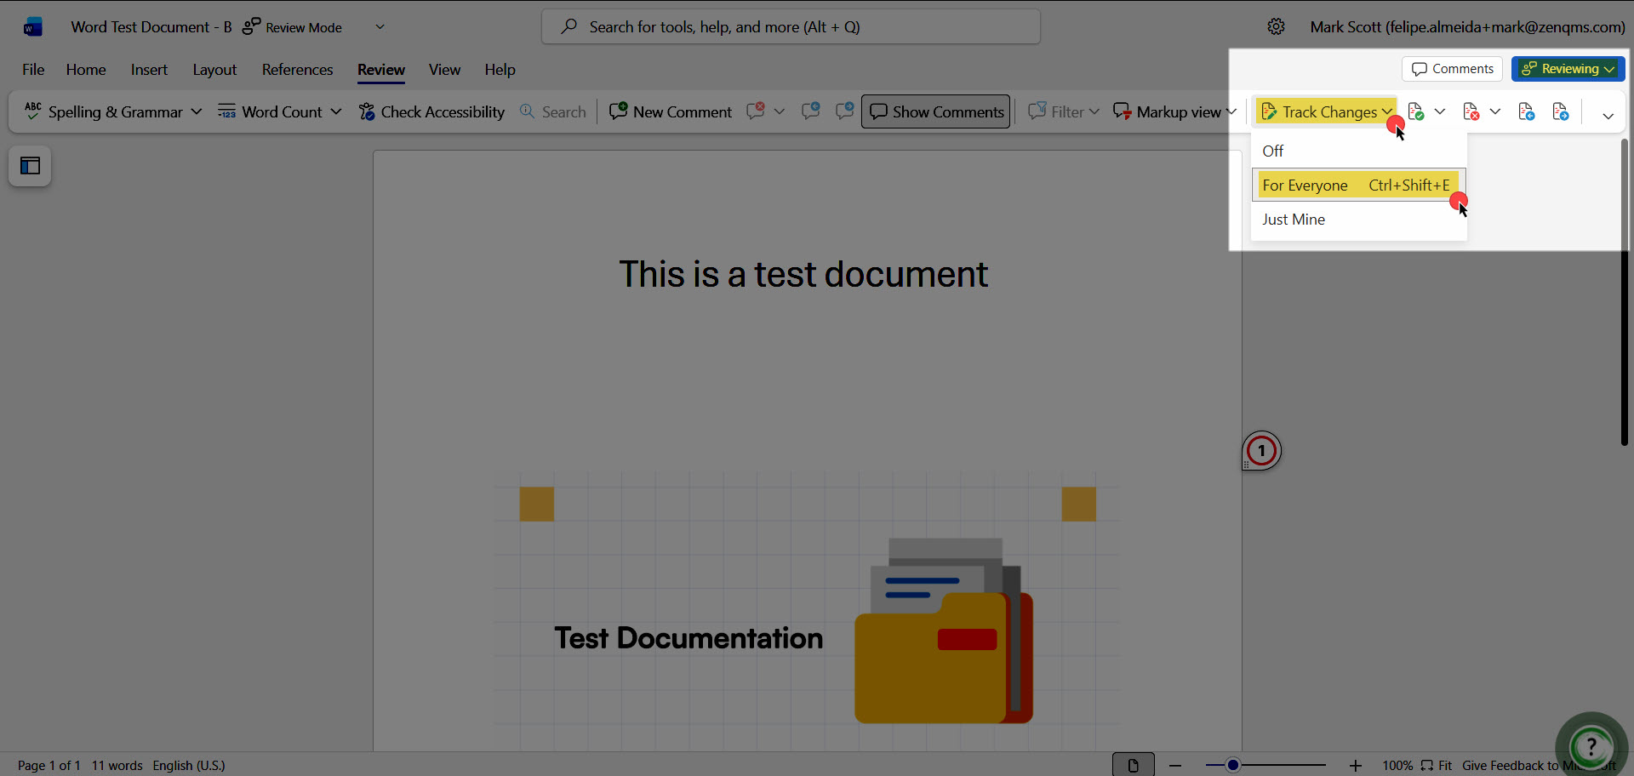Image resolution: width=1634 pixels, height=776 pixels.
Task: Click the Accept change icon
Action: click(1416, 111)
